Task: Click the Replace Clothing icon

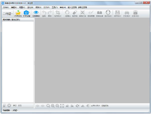Action: (99, 13)
